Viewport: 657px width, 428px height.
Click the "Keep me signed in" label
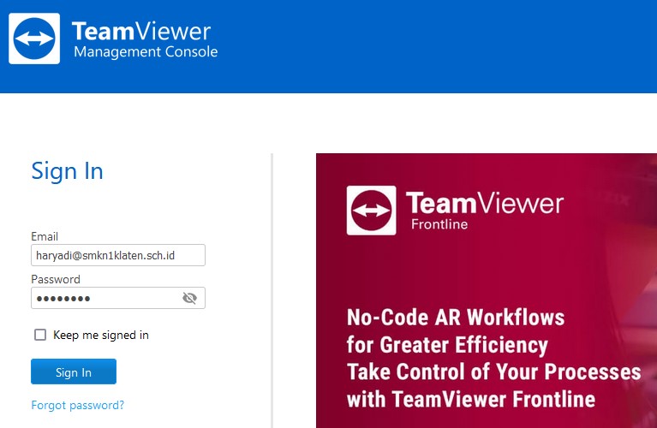pos(100,335)
